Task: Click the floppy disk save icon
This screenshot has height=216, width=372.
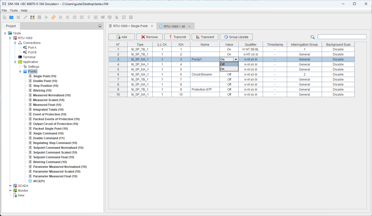Action: point(32,17)
